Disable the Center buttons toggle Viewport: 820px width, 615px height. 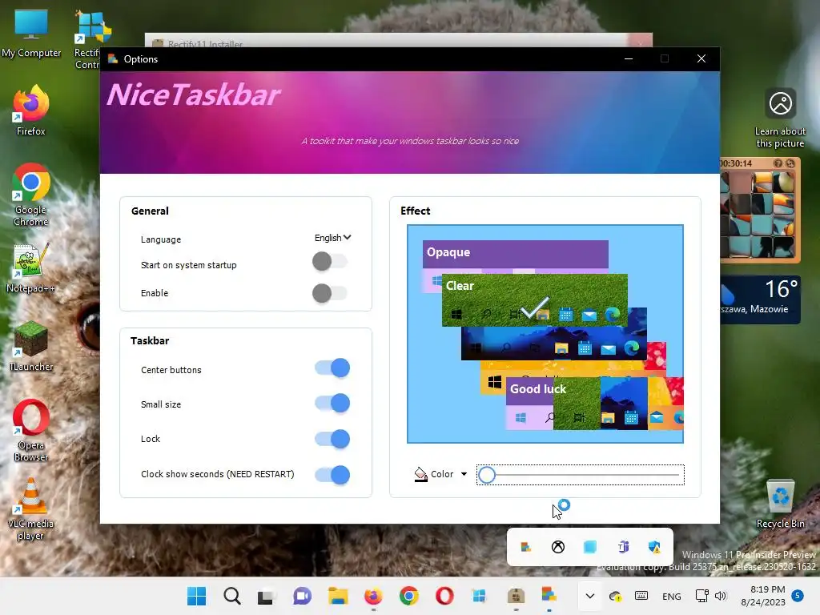[x=332, y=368]
